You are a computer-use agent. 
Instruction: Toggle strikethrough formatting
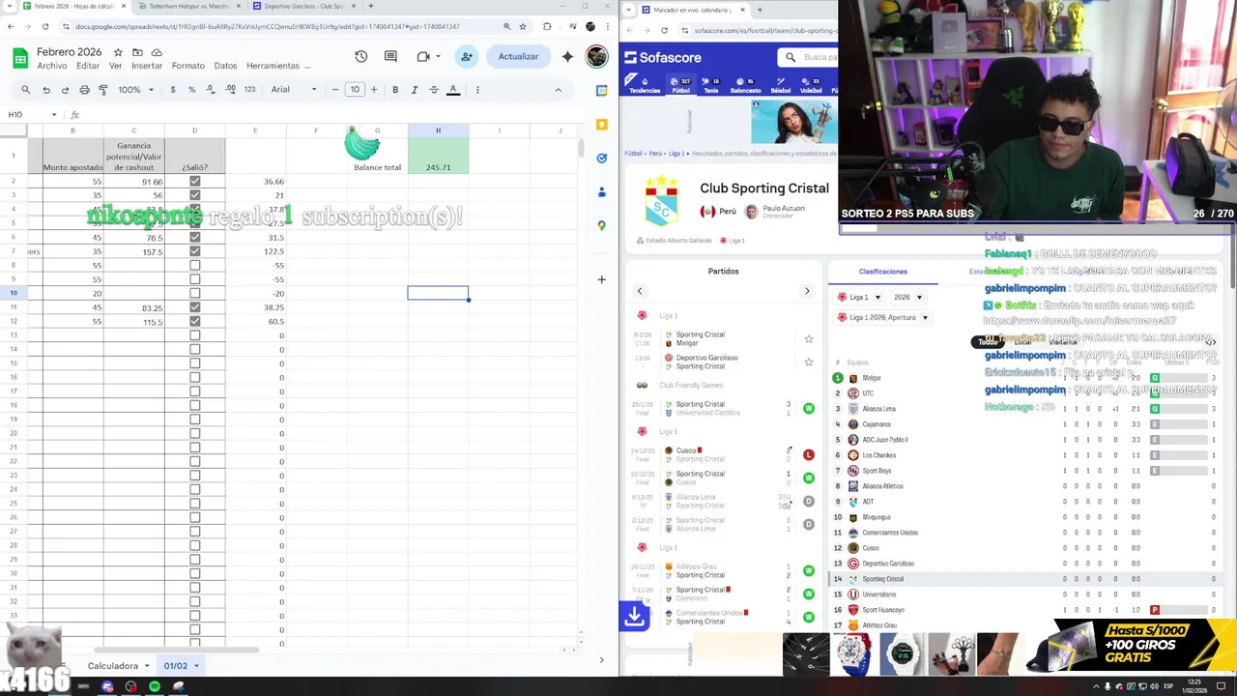434,90
